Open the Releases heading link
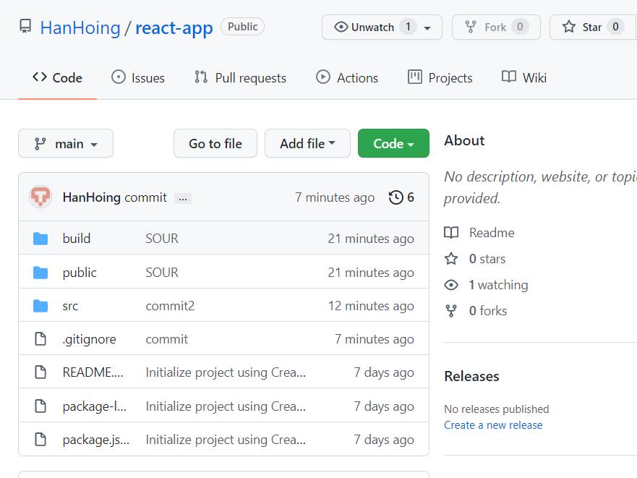Viewport: 637px width, 478px height. [x=471, y=376]
